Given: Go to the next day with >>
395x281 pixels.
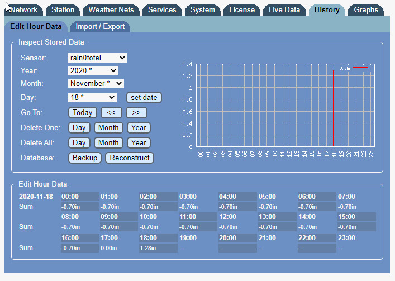Looking at the screenshot, I should 136,112.
